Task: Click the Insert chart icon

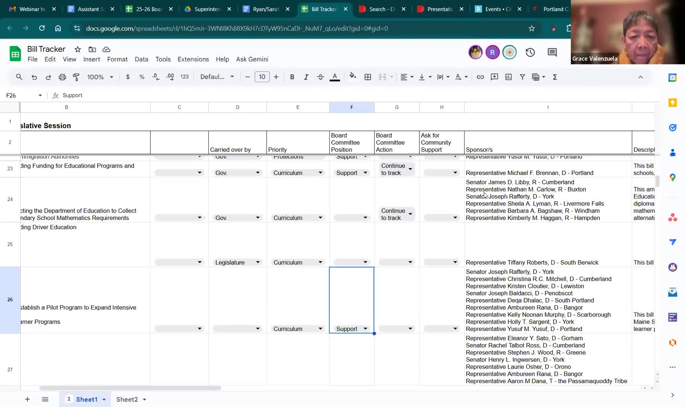Action: [508, 77]
